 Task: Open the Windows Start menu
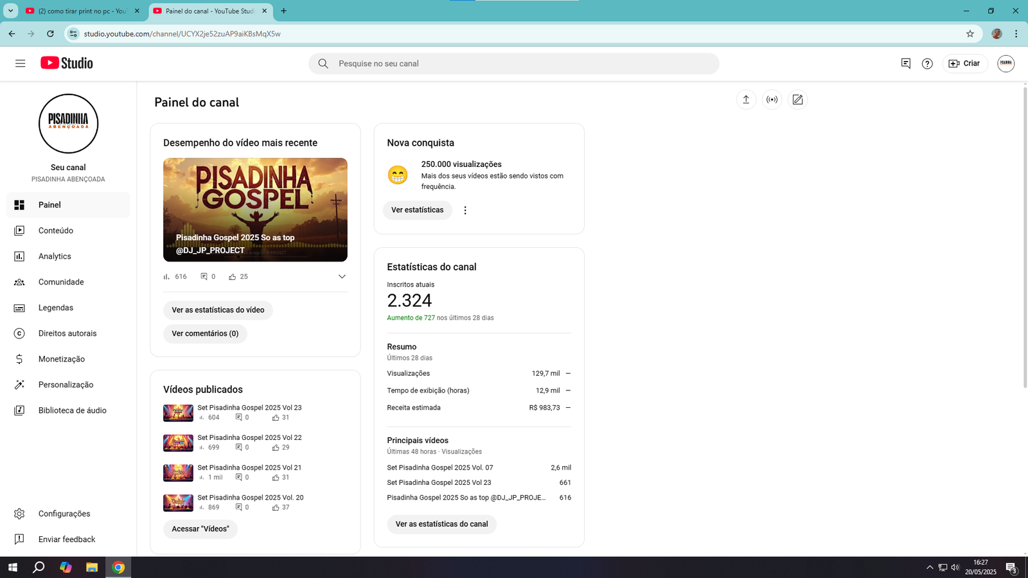(12, 567)
